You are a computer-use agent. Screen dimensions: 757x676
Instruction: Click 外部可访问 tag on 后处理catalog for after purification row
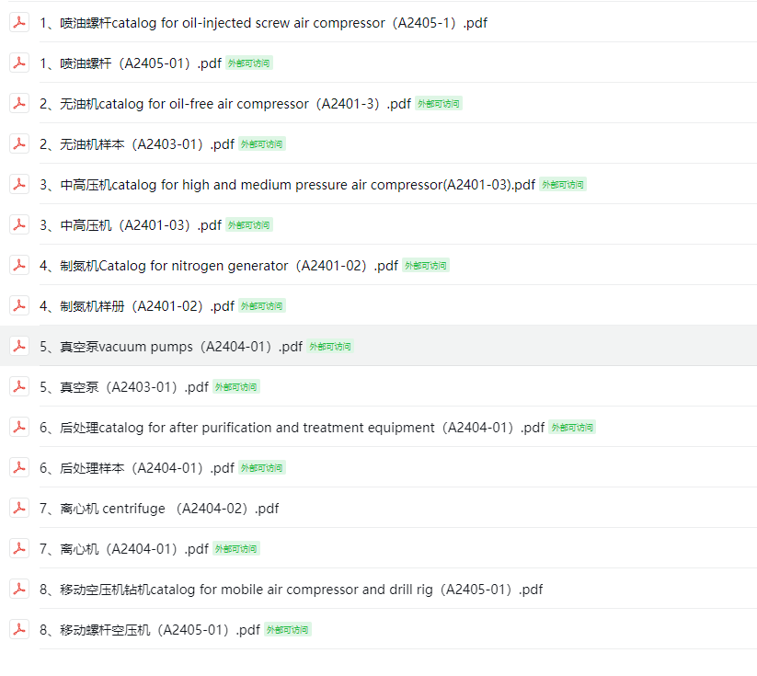pos(572,428)
